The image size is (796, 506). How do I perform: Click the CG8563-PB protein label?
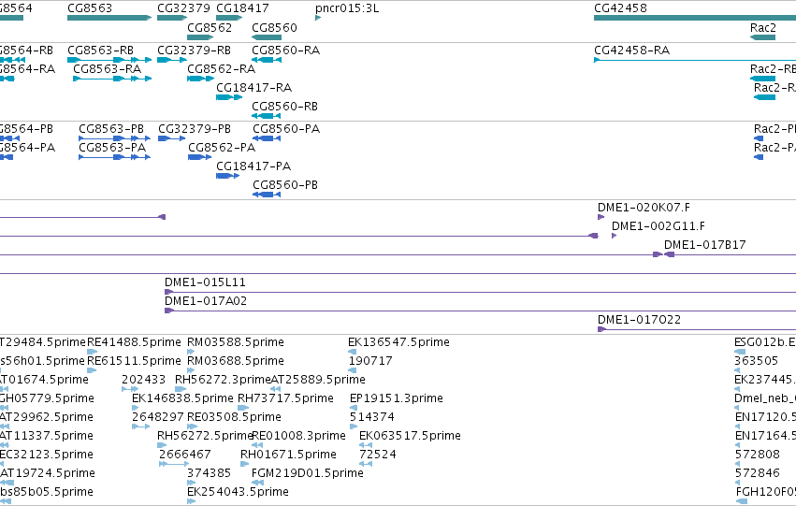tap(111, 129)
